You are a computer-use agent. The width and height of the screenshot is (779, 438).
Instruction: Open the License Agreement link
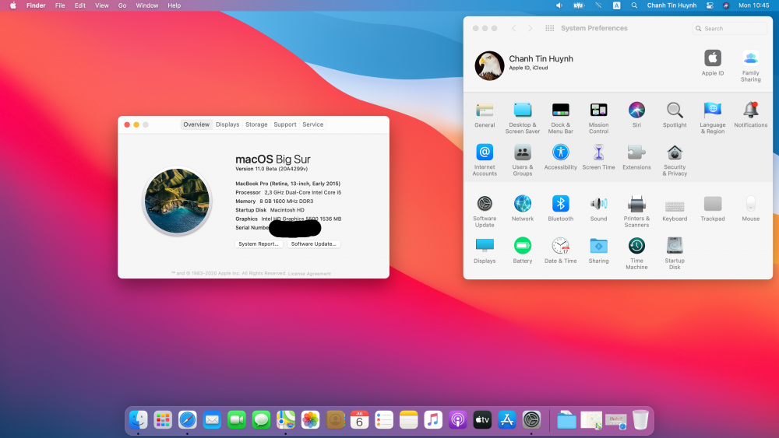(309, 273)
